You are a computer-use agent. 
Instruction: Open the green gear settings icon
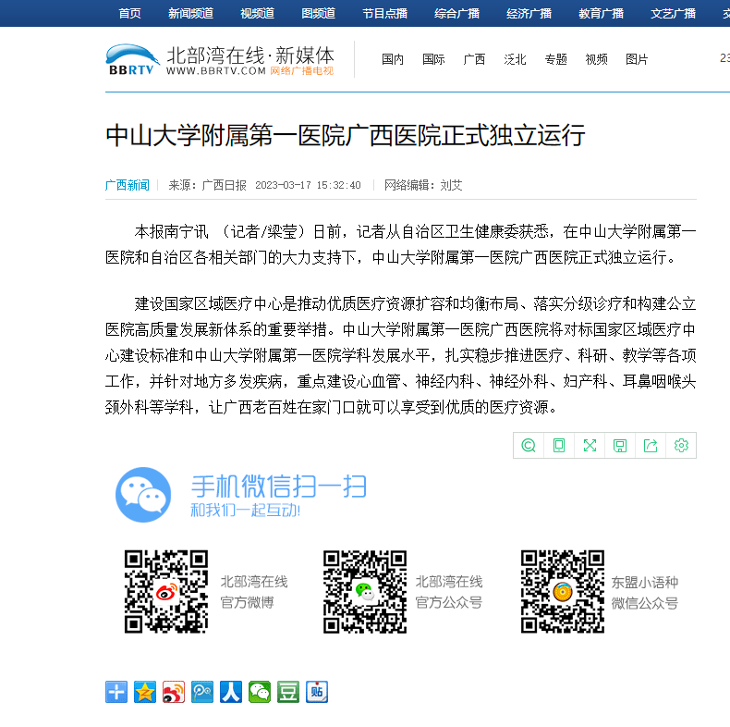[681, 445]
